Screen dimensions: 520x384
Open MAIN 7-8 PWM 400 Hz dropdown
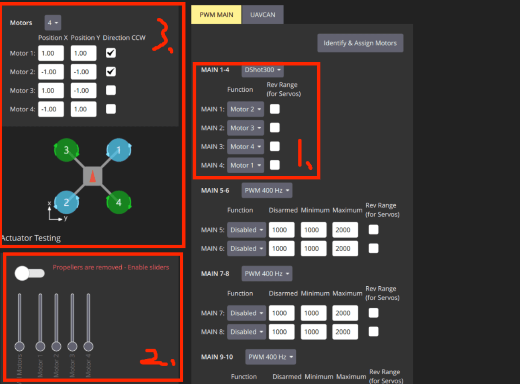pos(267,273)
